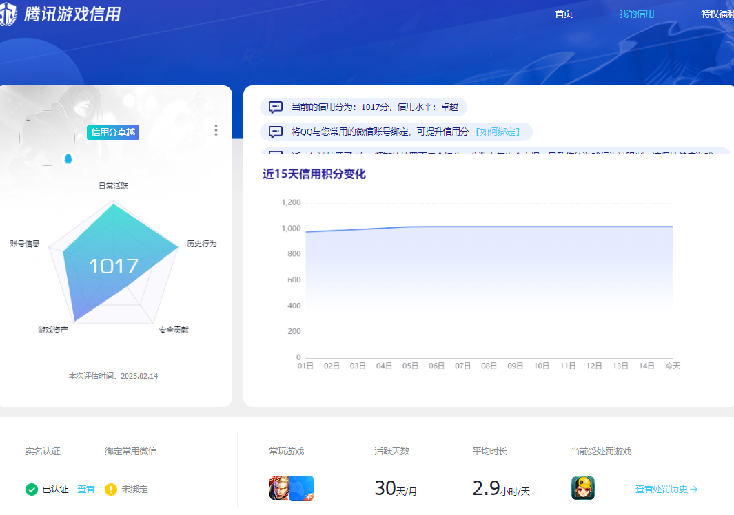Image resolution: width=734 pixels, height=515 pixels.
Task: Click the 安全贡献 radar label
Action: tap(174, 330)
